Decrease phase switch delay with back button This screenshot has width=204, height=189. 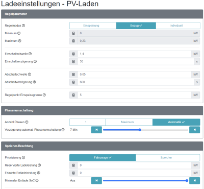tap(96, 130)
